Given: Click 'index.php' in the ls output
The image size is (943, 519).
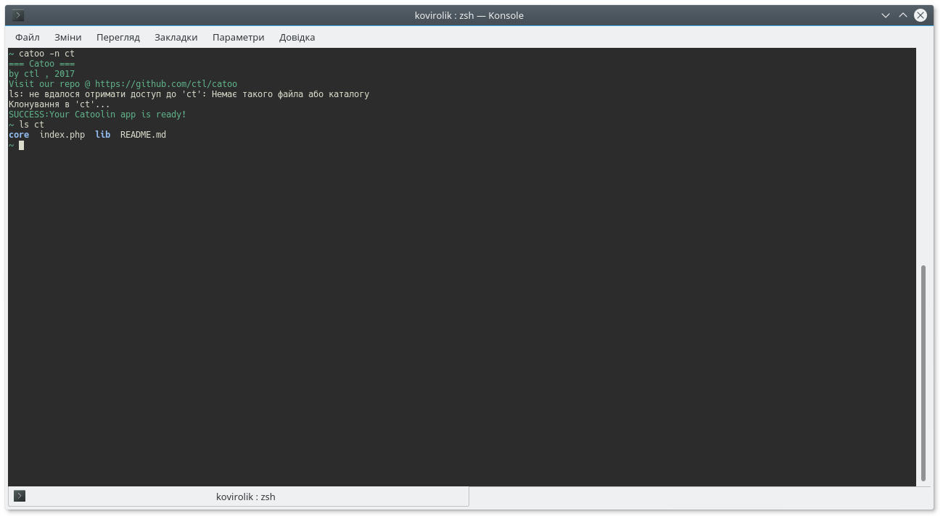Looking at the screenshot, I should click(62, 135).
